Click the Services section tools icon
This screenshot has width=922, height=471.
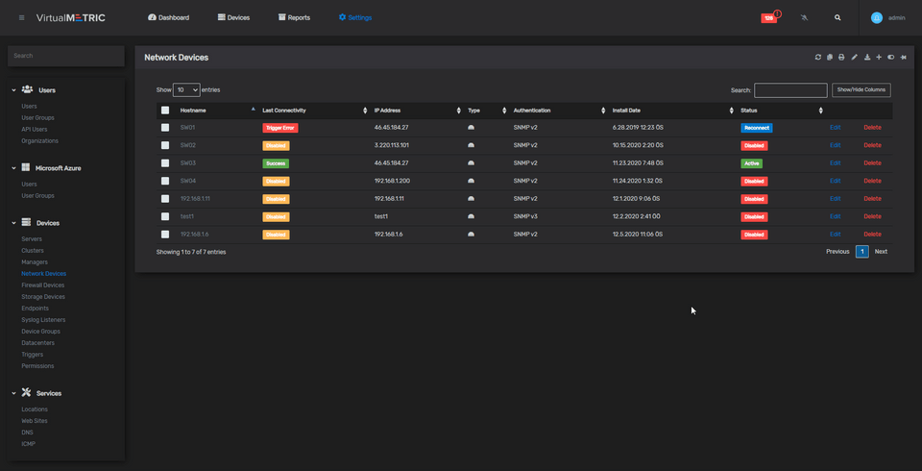coord(26,393)
